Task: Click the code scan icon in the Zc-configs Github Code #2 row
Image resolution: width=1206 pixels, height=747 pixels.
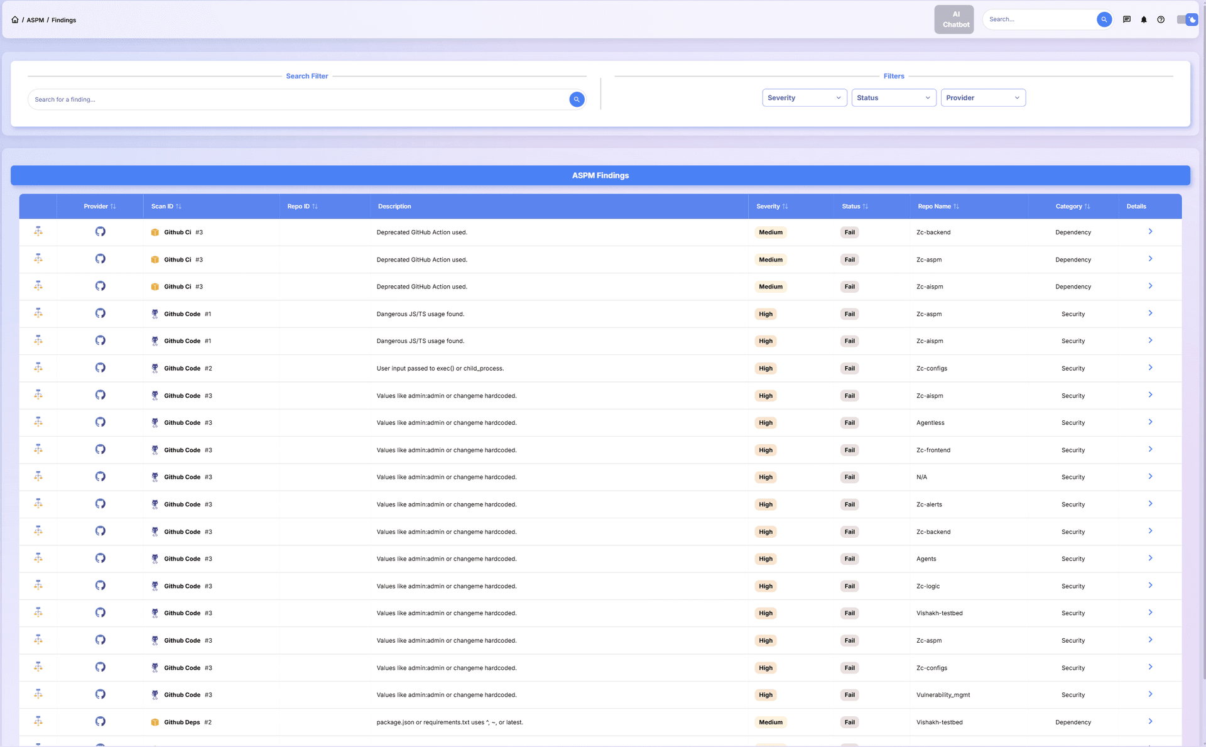Action: click(155, 368)
